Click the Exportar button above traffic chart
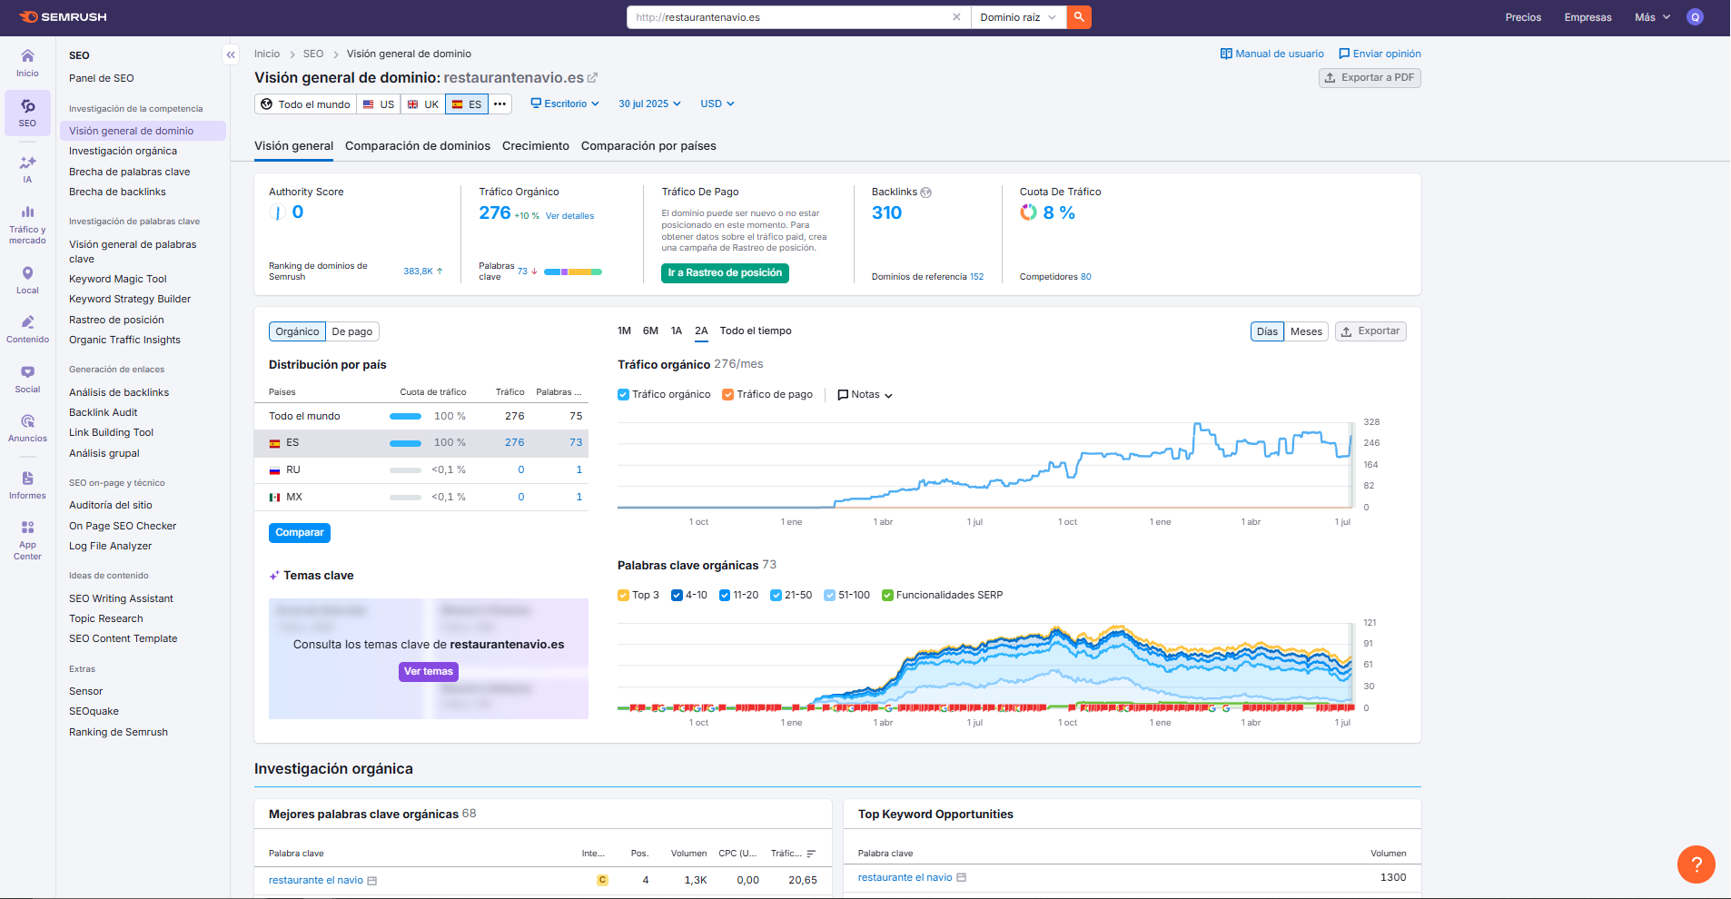 pos(1370,331)
